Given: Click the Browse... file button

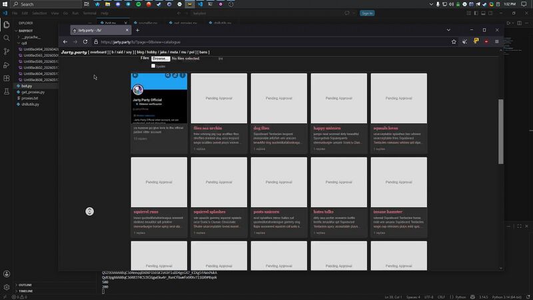Looking at the screenshot, I should (161, 59).
